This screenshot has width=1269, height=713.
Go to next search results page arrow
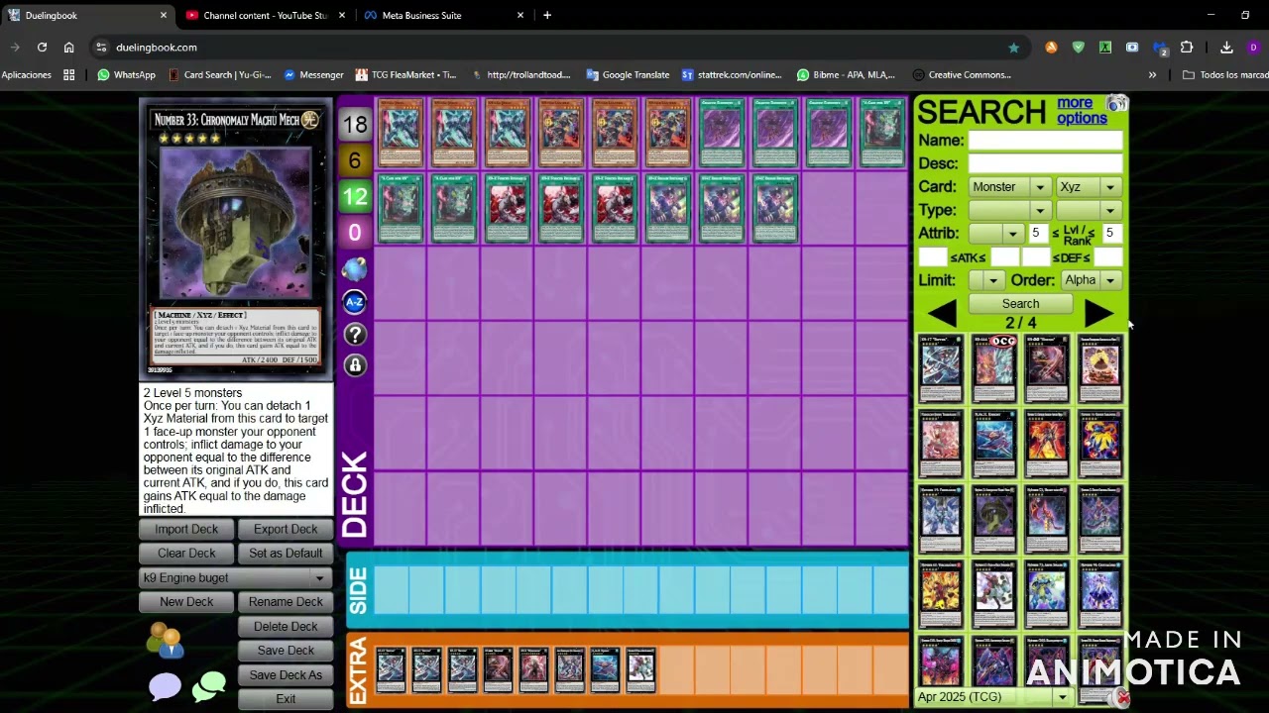[1098, 314]
